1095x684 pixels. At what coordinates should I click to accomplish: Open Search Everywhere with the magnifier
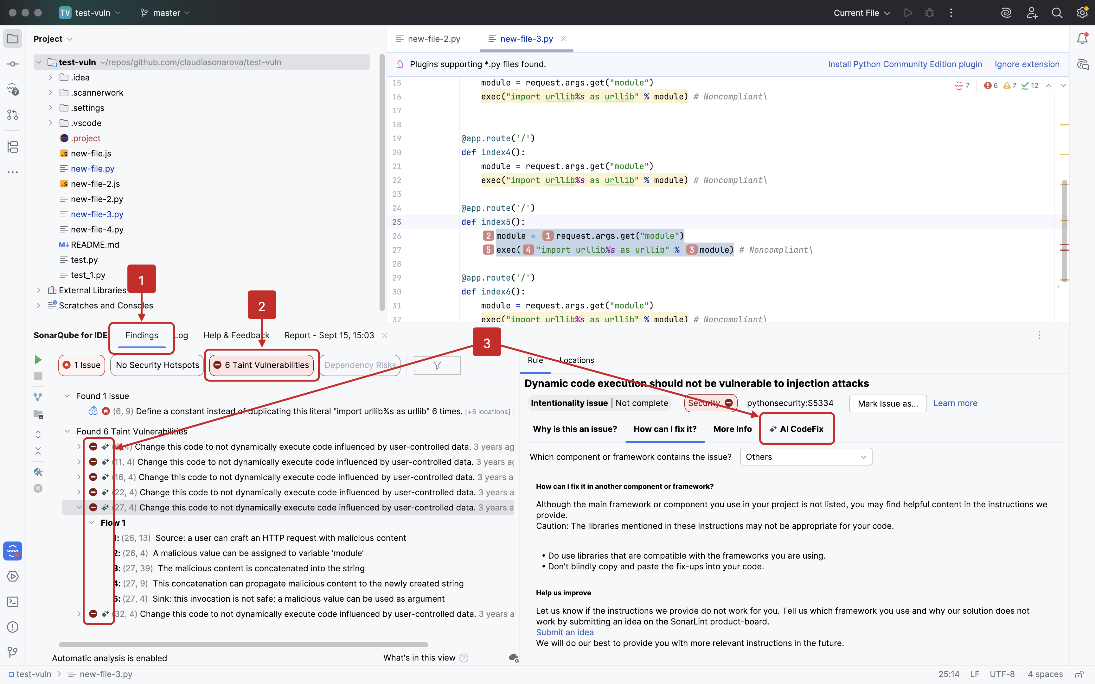(1057, 13)
